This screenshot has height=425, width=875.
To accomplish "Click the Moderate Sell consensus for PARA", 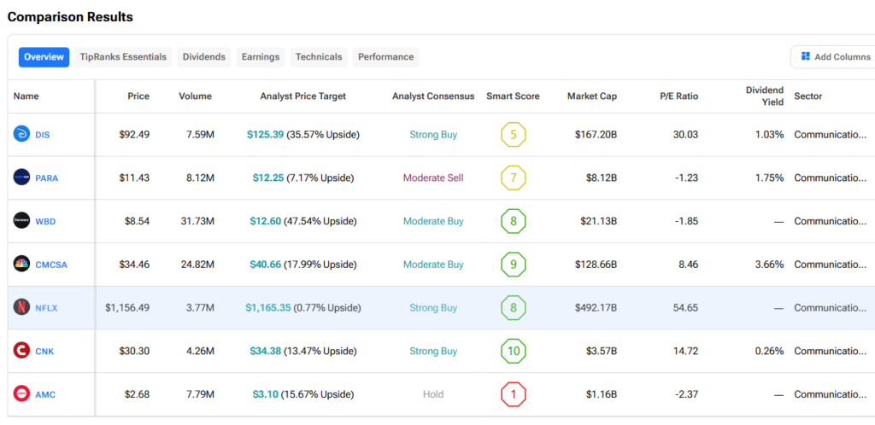I will 433,178.
